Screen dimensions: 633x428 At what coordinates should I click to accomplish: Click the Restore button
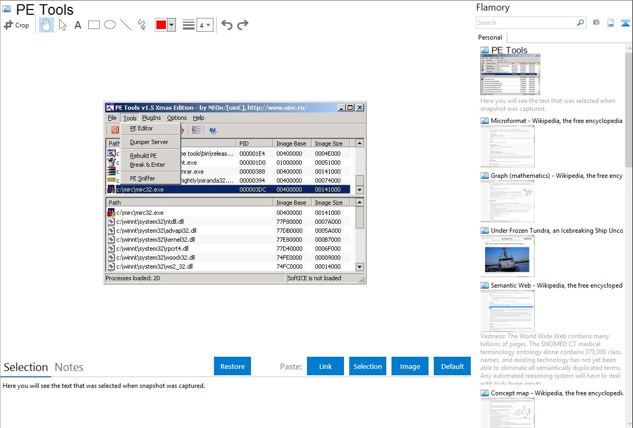[x=232, y=366]
